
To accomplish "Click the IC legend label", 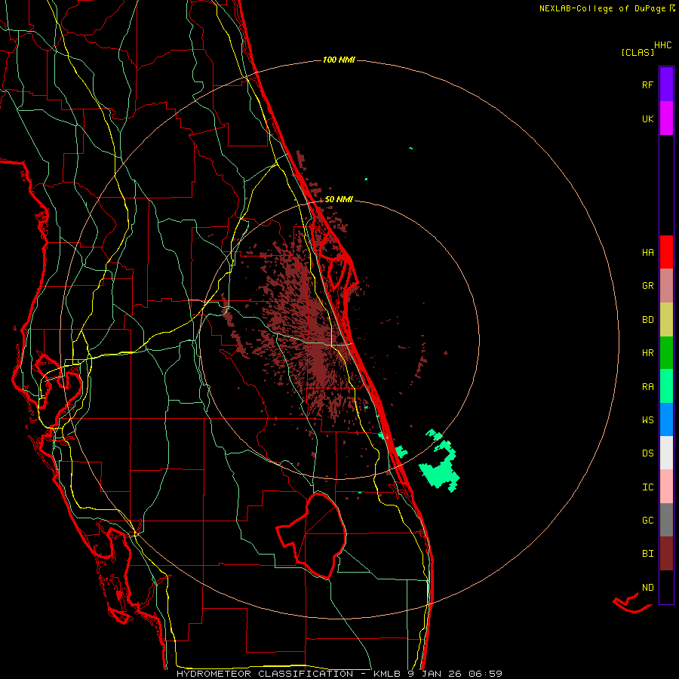I will coord(647,487).
